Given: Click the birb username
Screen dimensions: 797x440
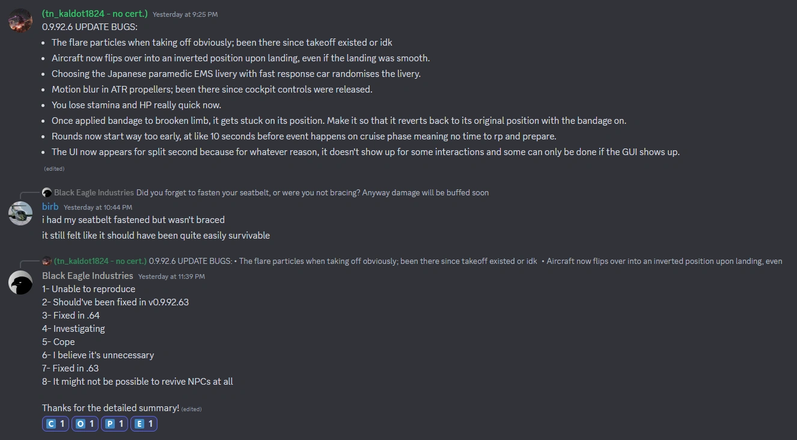Looking at the screenshot, I should (x=50, y=207).
